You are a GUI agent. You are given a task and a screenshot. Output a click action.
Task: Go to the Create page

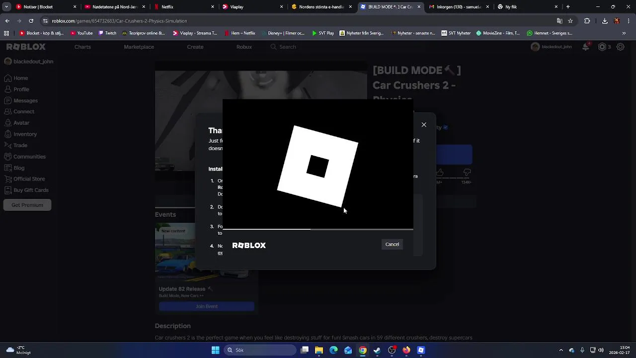195,47
